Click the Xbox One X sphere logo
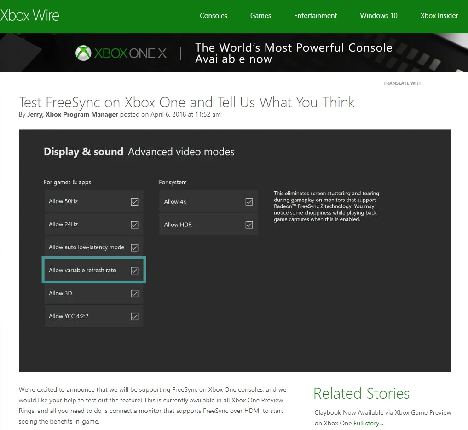Screen dimensions: 468x430 click(83, 53)
